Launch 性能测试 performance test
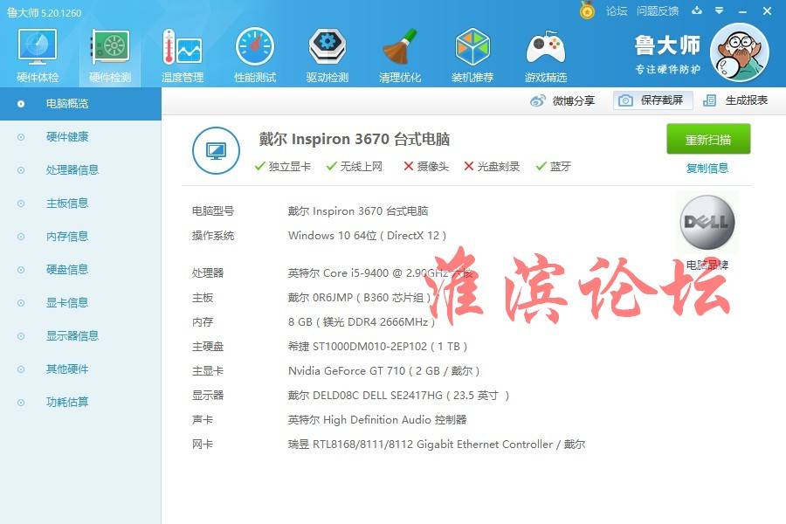Screen dimensions: 786x524 255,55
